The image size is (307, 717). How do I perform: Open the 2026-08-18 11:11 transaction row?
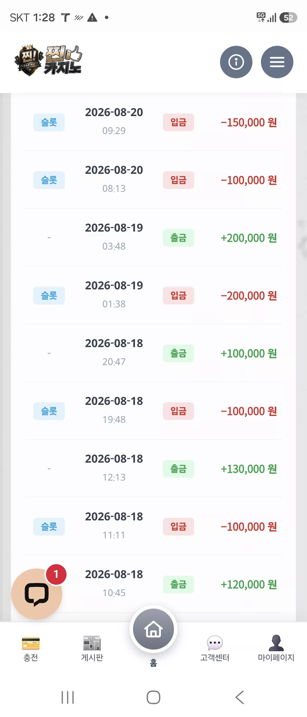click(153, 526)
